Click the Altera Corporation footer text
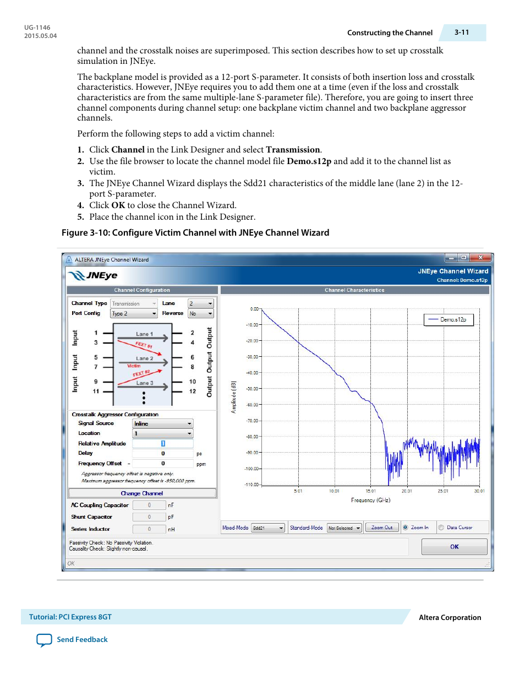The image size is (525, 680). 450,618
